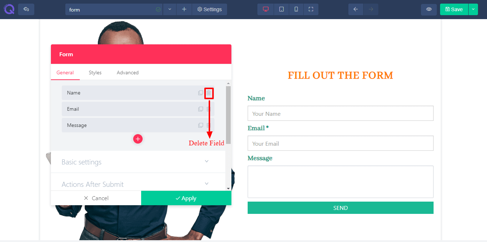487x242 pixels.
Task: Duplicate the Name field
Action: tap(201, 93)
